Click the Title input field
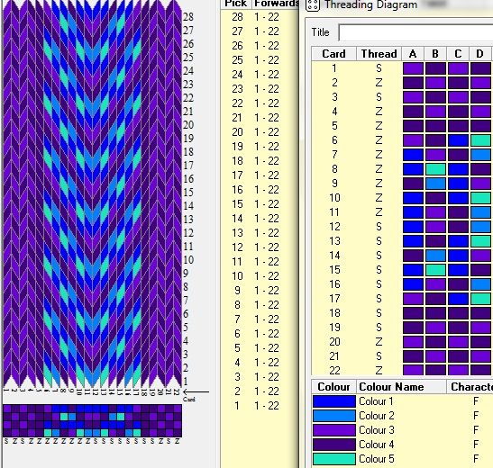493x468 pixels. (415, 32)
